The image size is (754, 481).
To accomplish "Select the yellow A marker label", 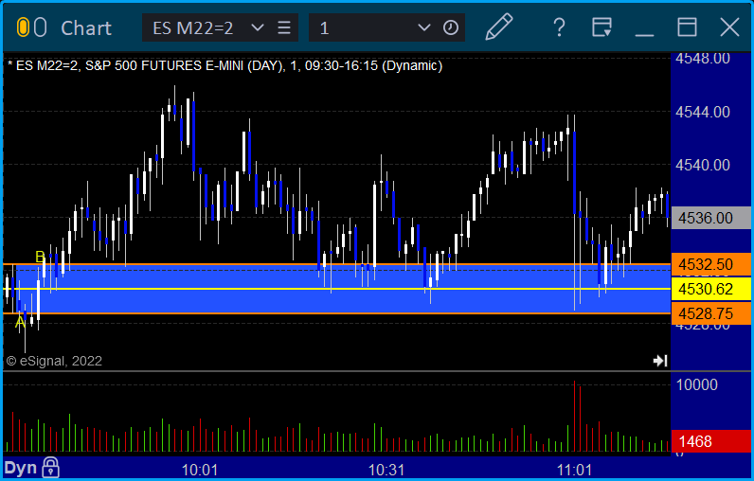I will click(20, 323).
